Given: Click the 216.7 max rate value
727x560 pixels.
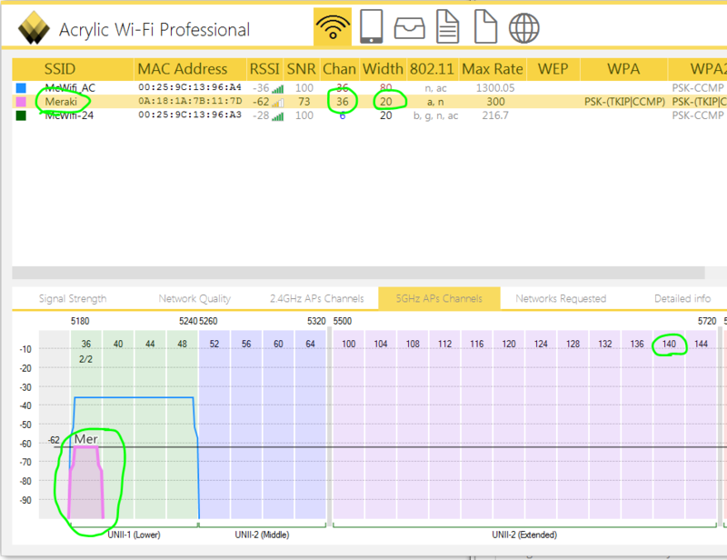Looking at the screenshot, I should click(x=495, y=115).
